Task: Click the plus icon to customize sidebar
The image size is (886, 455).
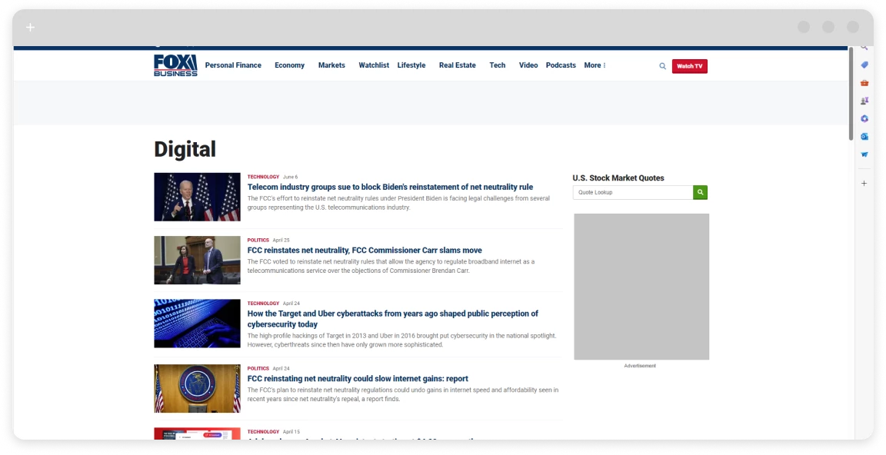Action: pyautogui.click(x=864, y=184)
